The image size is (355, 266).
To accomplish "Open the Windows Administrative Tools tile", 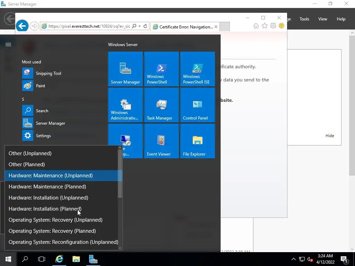I will [125, 105].
